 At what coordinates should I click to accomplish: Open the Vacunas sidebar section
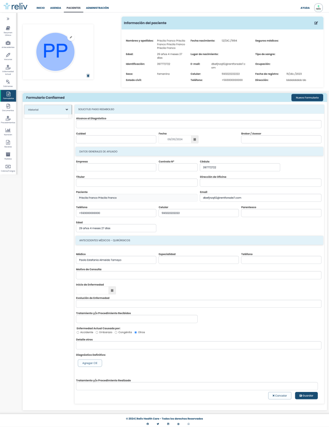(8, 55)
